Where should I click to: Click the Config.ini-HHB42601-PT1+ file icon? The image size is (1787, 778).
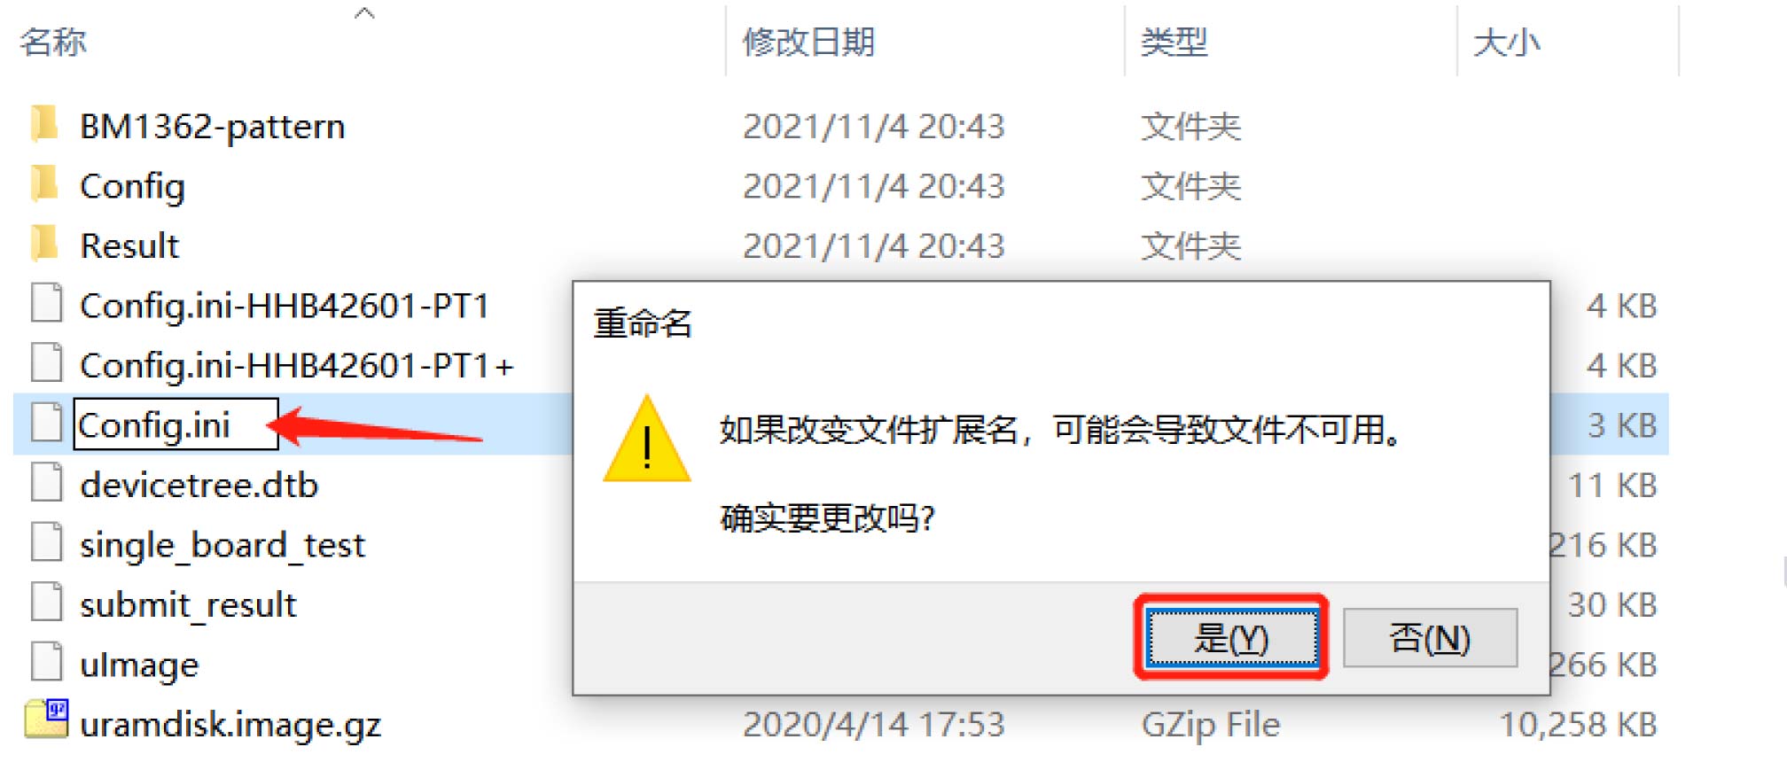(46, 363)
